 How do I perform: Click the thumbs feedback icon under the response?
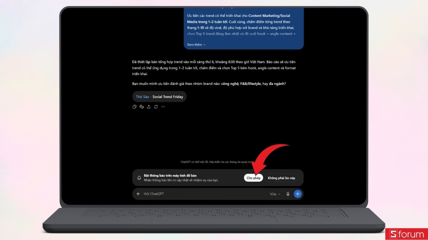(142, 107)
